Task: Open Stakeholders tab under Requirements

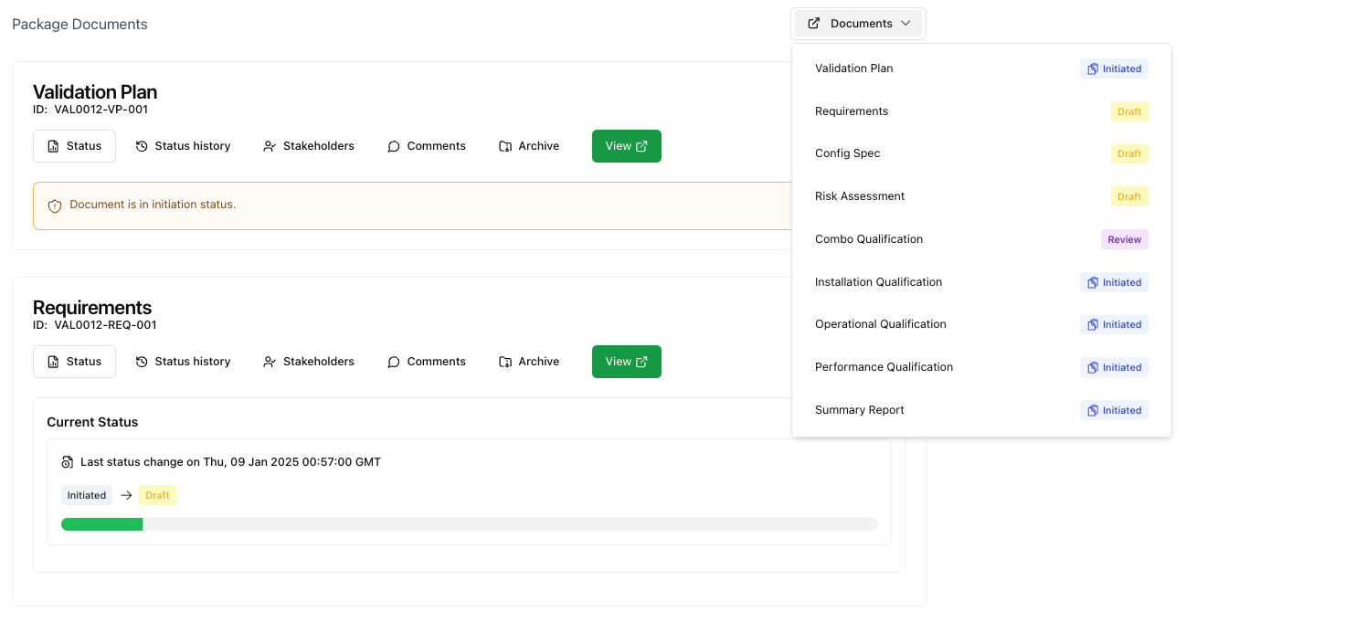Action: point(309,362)
